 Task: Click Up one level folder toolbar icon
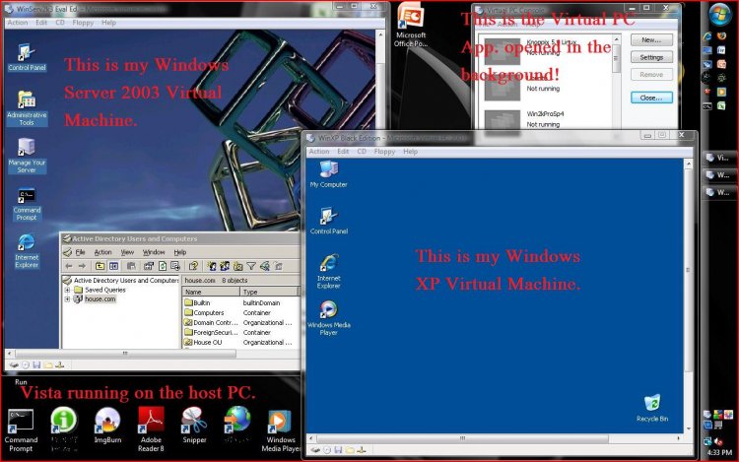(100, 266)
